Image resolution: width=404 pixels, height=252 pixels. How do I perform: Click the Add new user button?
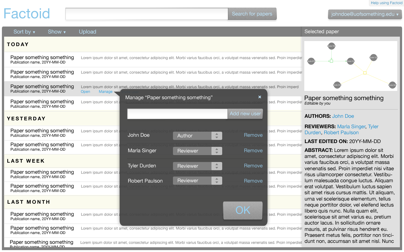[x=245, y=114]
